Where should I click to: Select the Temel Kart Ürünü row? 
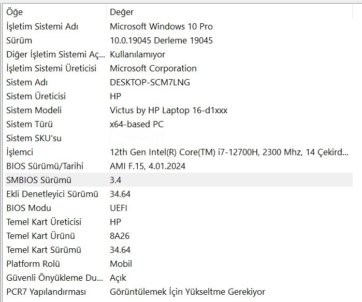[40, 236]
